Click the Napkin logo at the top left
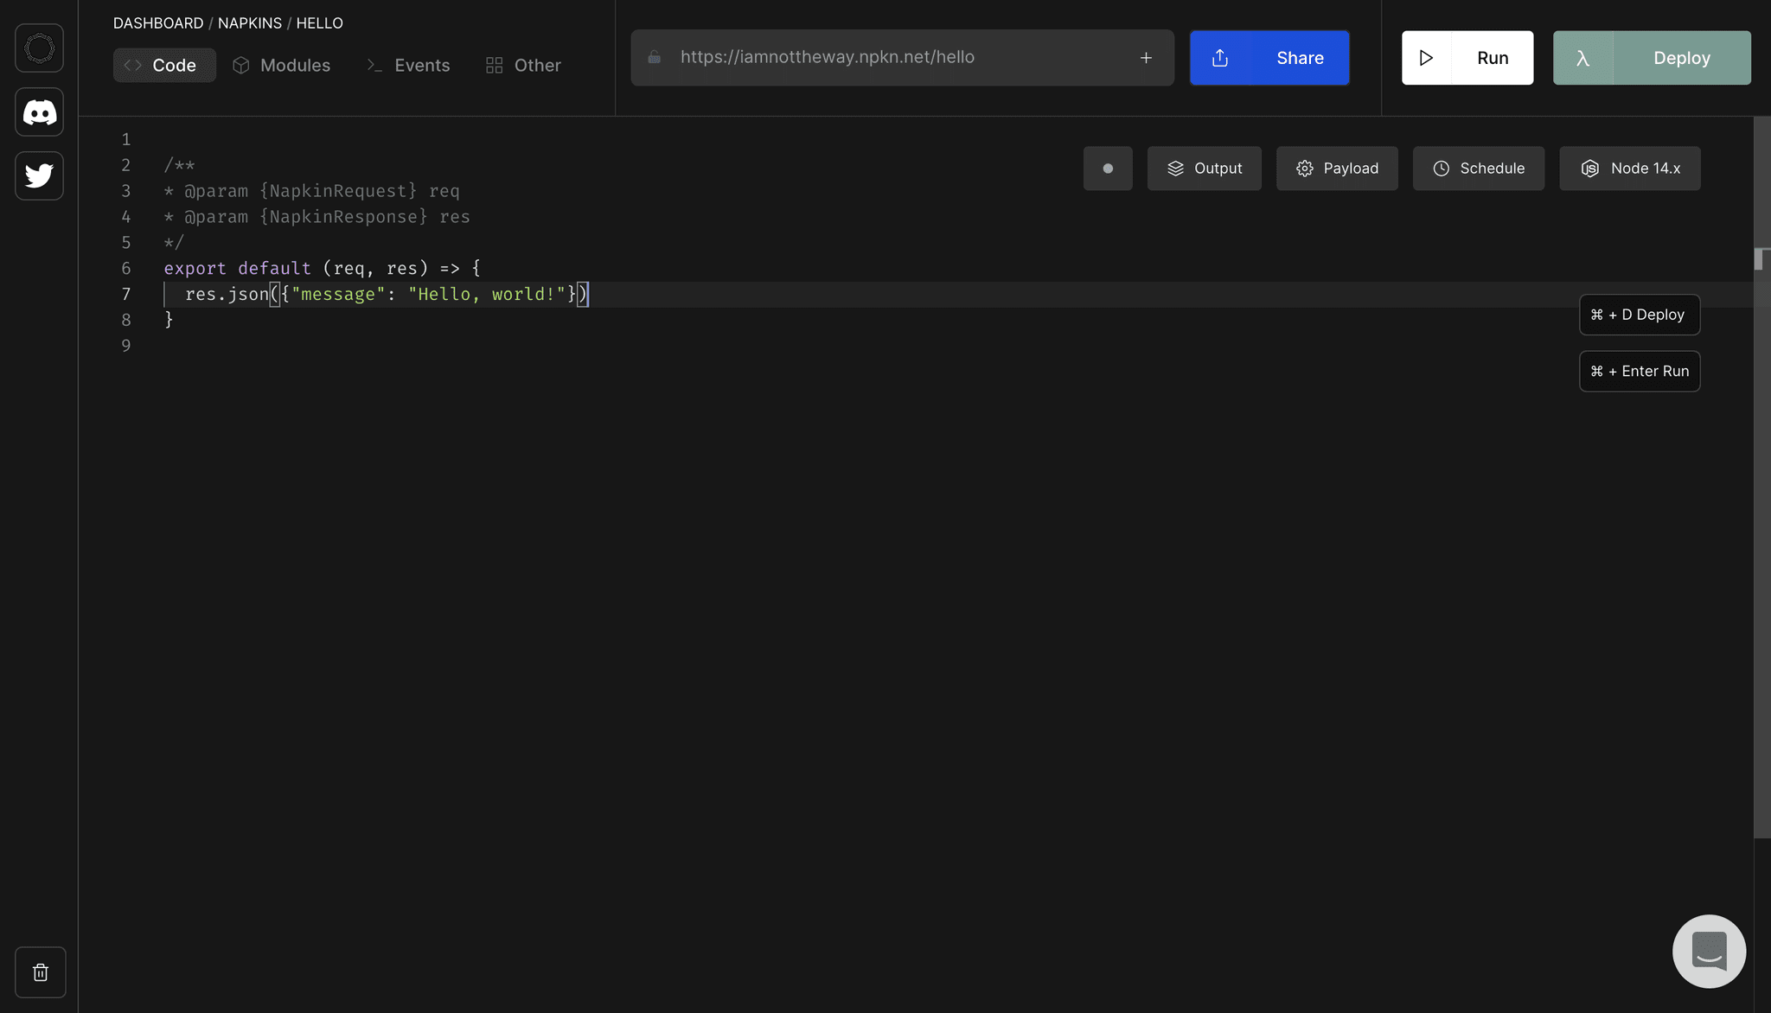1771x1013 pixels. tap(40, 48)
